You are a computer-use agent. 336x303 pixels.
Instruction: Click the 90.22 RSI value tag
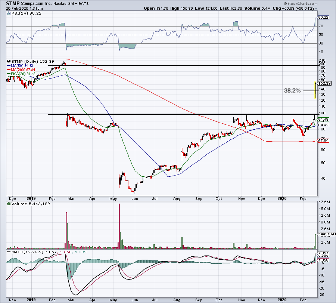click(323, 17)
